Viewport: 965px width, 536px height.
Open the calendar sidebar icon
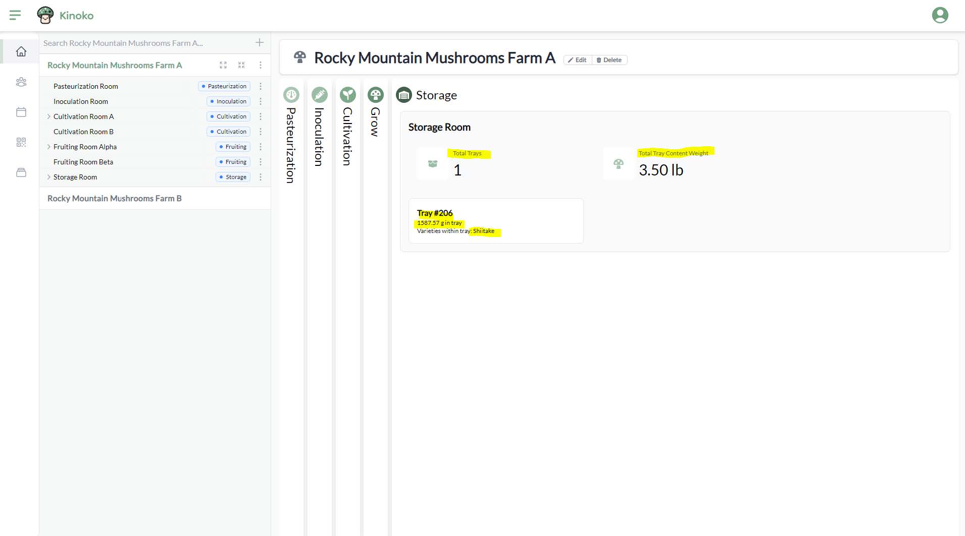[21, 112]
